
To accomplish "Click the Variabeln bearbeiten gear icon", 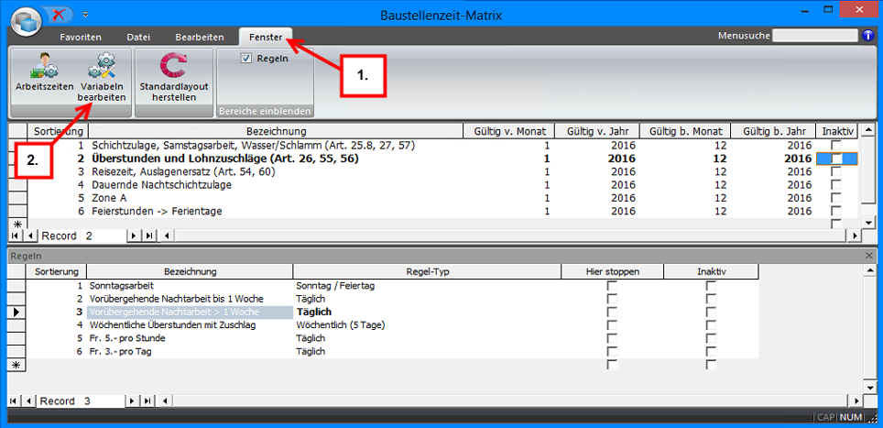I will tap(101, 65).
